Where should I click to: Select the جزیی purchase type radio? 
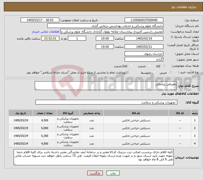171,72
